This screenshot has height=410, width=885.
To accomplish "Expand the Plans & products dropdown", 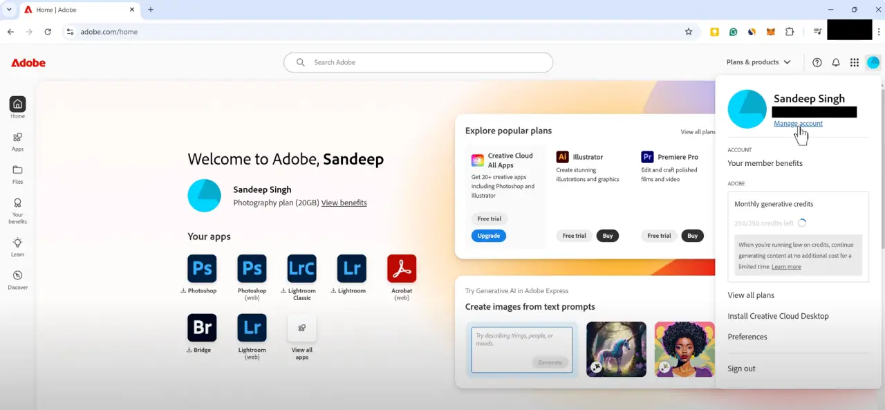I will [758, 62].
